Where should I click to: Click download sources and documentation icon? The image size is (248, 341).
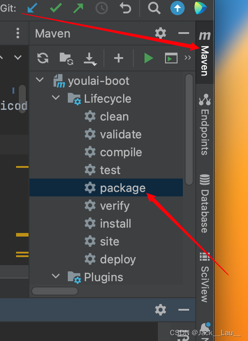[90, 59]
